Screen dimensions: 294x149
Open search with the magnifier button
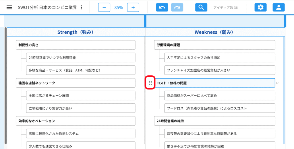tap(201, 7)
